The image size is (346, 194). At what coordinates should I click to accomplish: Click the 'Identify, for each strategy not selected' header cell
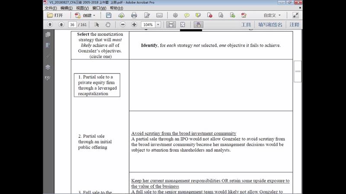click(211, 45)
